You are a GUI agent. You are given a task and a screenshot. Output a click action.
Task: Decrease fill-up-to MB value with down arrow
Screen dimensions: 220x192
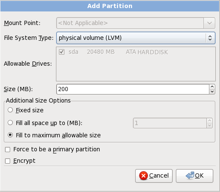pyautogui.click(x=210, y=125)
